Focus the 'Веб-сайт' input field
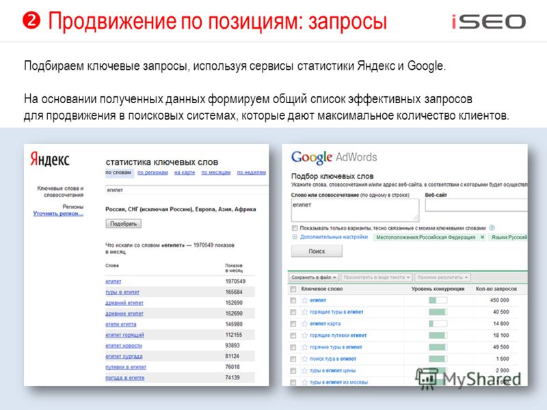 (476, 205)
